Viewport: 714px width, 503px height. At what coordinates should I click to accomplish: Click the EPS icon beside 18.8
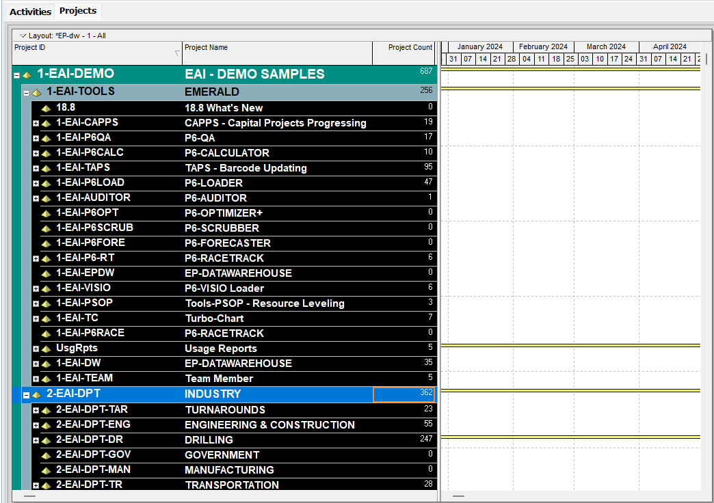click(x=46, y=109)
